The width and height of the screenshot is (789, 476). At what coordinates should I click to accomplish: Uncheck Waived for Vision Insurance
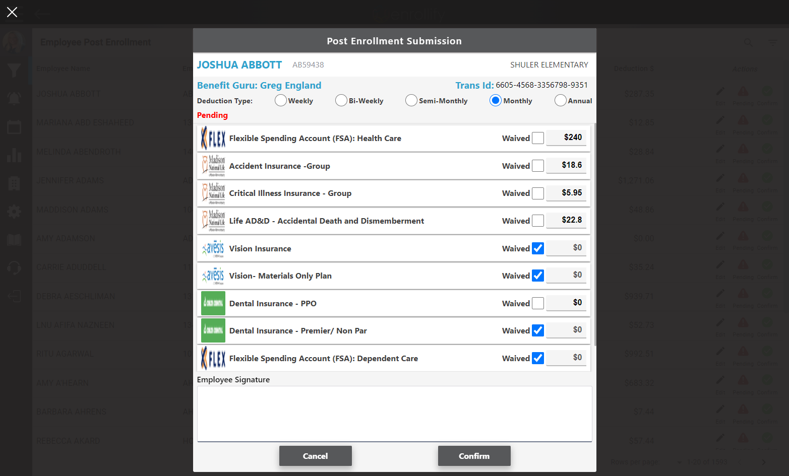[538, 248]
